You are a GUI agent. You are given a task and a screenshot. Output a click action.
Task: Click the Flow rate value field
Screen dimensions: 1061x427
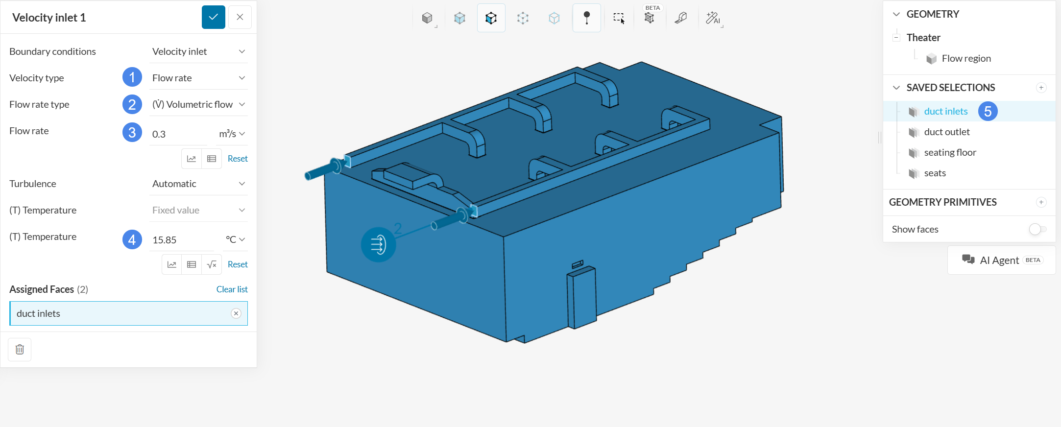(180, 134)
